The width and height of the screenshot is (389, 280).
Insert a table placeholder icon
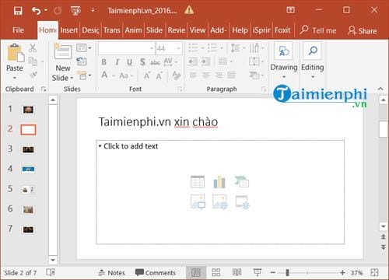tap(198, 182)
